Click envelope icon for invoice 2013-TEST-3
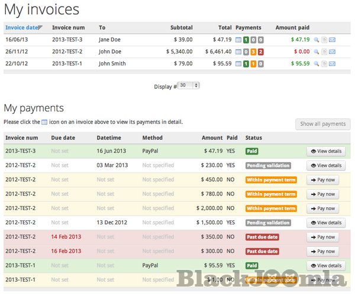The image size is (355, 296). coord(332,40)
